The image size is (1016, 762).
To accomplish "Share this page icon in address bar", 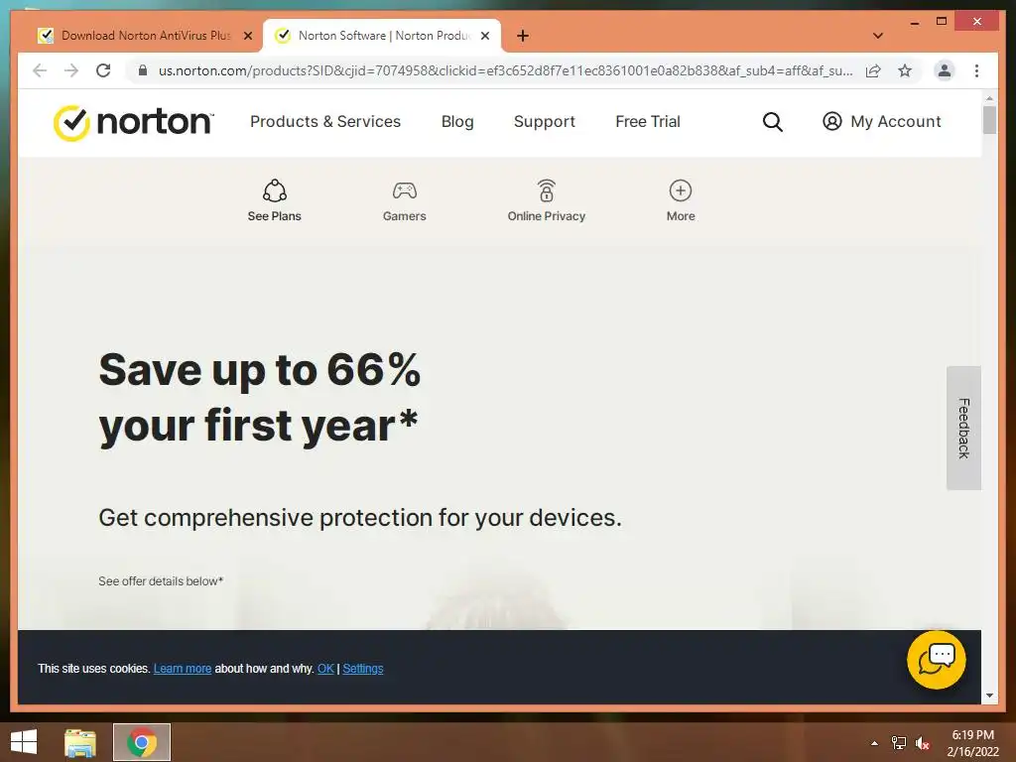I will [x=873, y=70].
